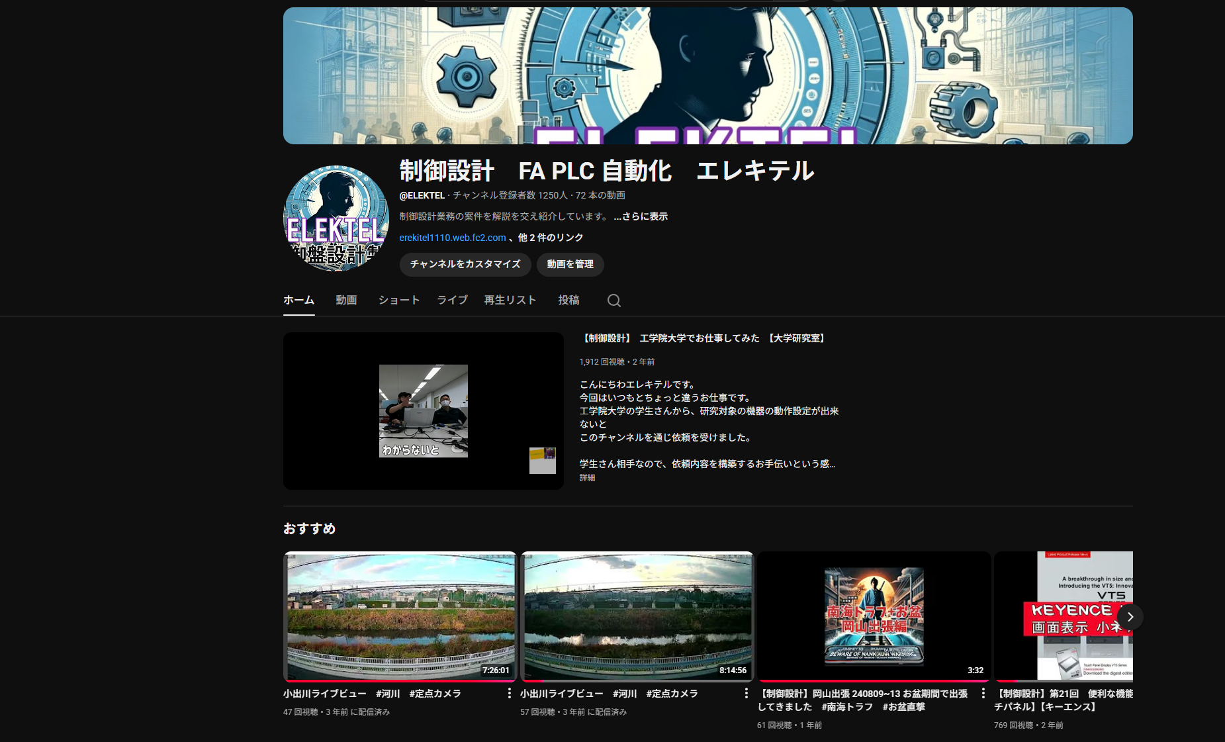
Task: Open erekitel1110.web.fc2.com link
Action: tap(452, 238)
